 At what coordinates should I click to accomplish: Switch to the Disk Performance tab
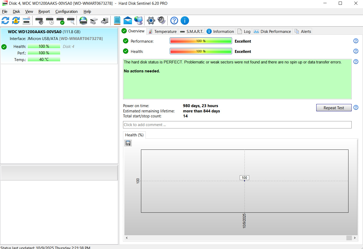pos(272,31)
